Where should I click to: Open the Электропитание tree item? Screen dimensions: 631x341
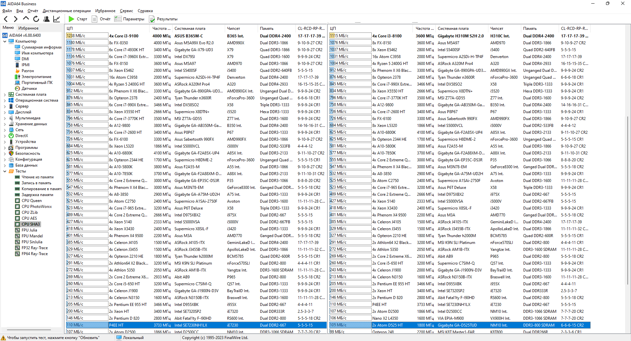[33, 77]
